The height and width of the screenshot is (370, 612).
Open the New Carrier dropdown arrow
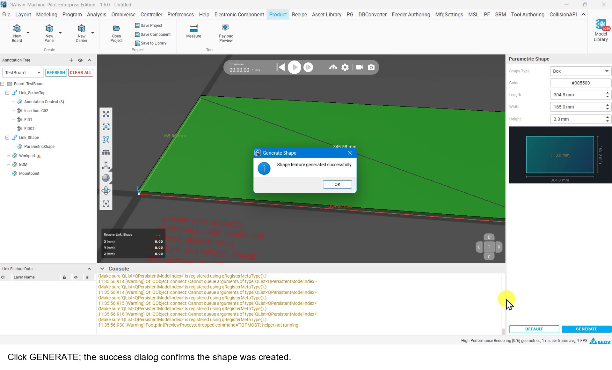[93, 33]
